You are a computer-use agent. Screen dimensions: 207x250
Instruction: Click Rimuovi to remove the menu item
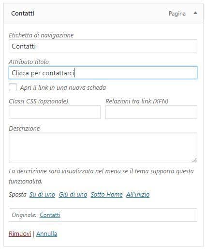pyautogui.click(x=20, y=233)
